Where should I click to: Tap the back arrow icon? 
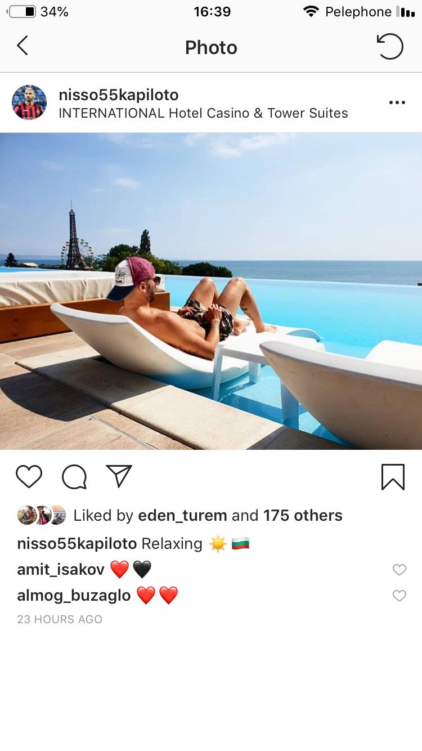click(23, 46)
